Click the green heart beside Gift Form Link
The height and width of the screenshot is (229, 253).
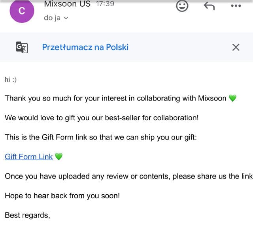click(x=59, y=156)
